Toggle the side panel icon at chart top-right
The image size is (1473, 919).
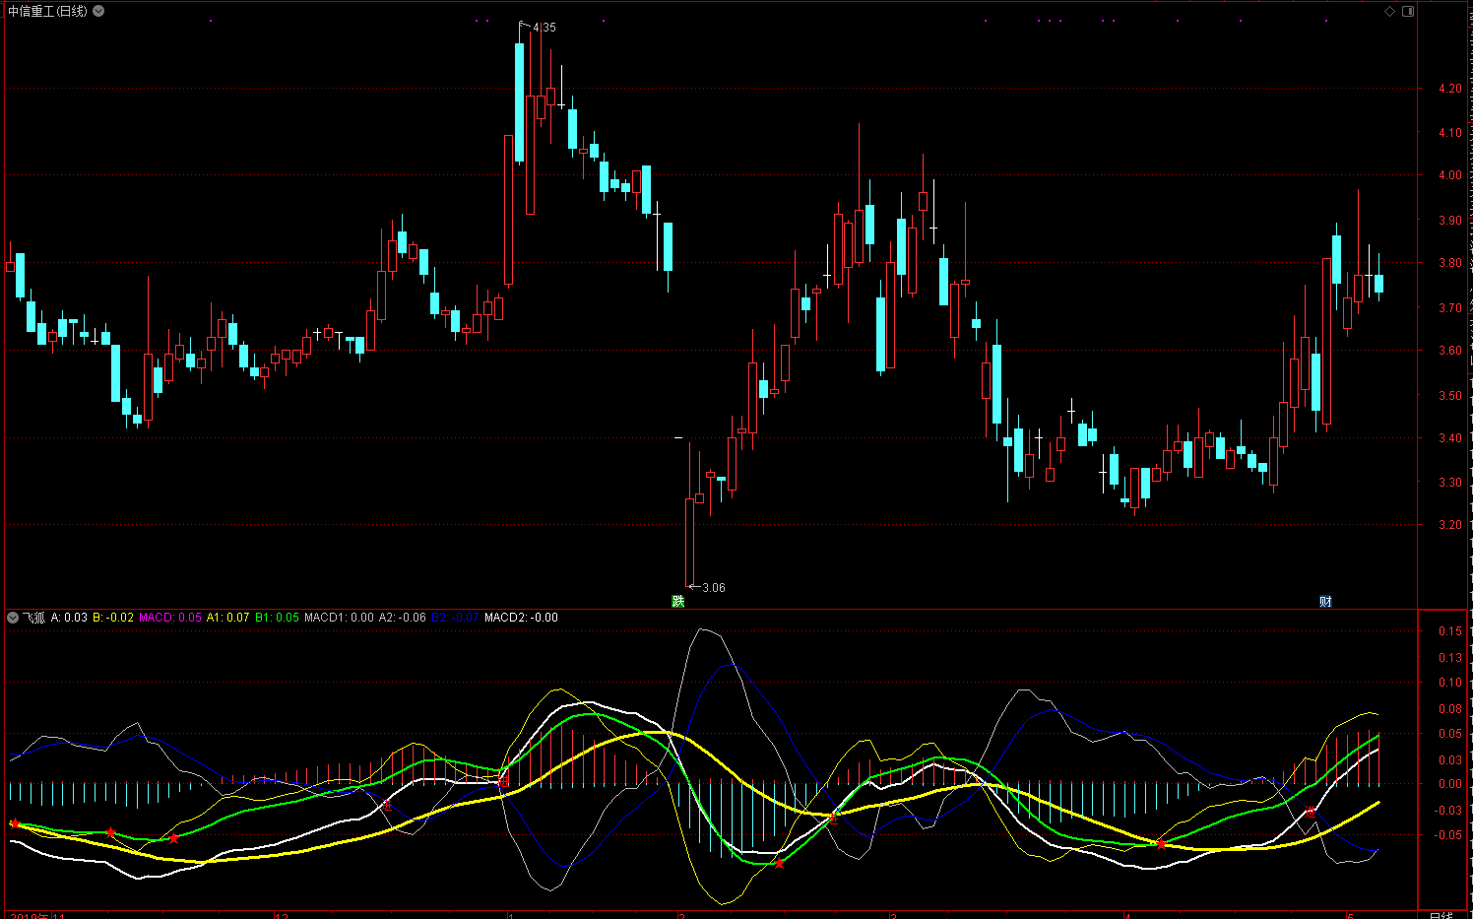tap(1408, 11)
